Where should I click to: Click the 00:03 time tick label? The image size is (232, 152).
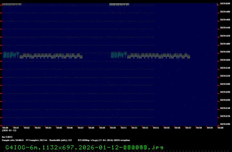[38, 128]
